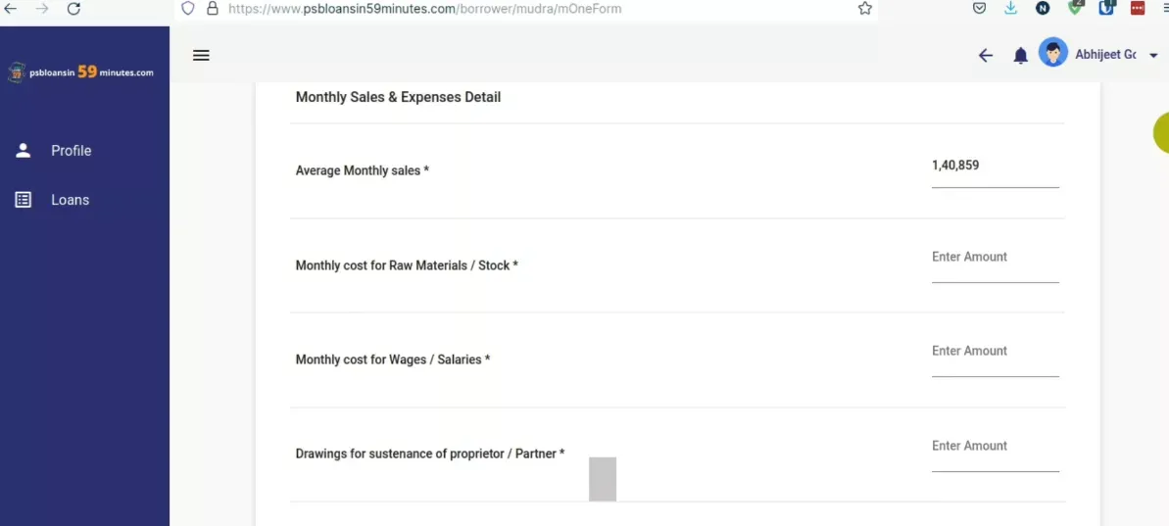
Task: Click the back arrow beside the bell
Action: tap(986, 56)
